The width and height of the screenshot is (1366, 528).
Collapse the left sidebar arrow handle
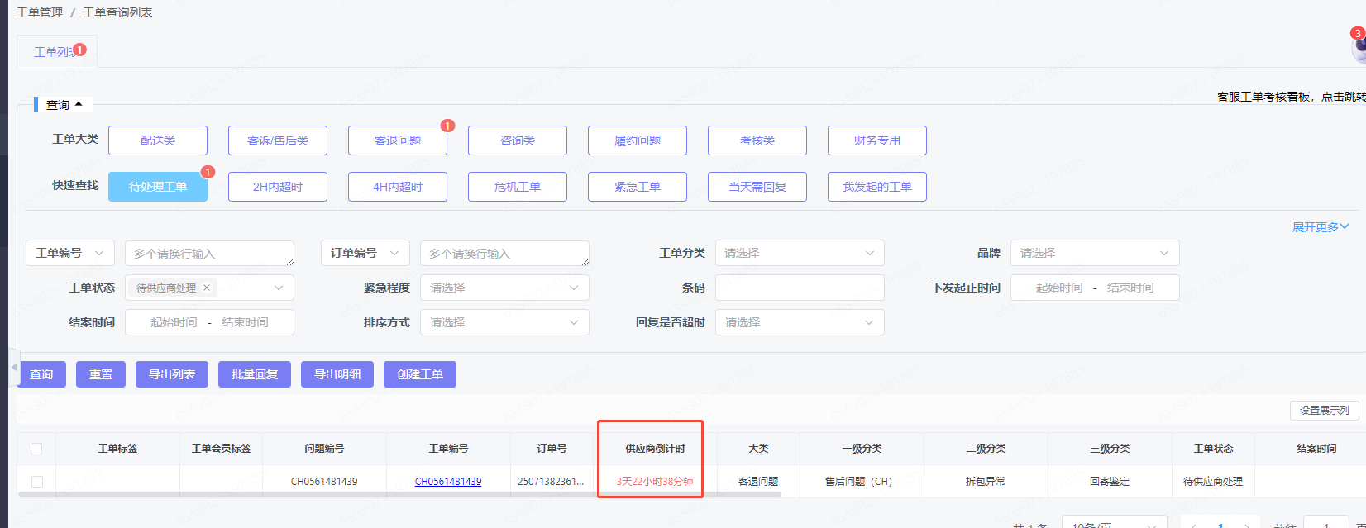pyautogui.click(x=13, y=367)
